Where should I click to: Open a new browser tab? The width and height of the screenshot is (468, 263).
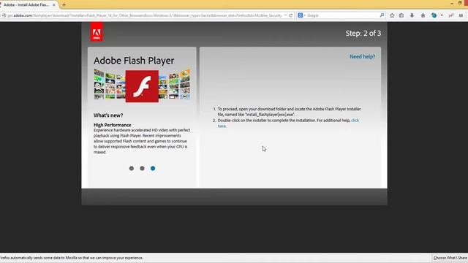point(64,5)
